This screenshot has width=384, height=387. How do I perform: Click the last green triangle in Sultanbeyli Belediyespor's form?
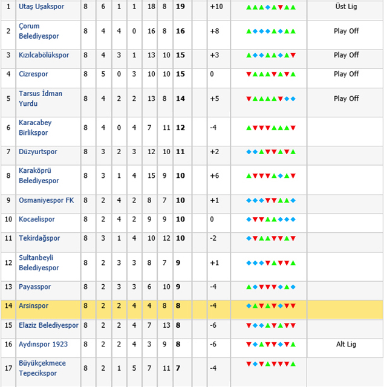[293, 263]
